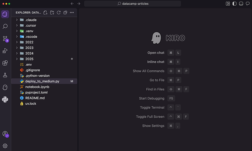Viewport: 252px width, 151px height.
Task: Open the README.md file
Action: tap(35, 98)
